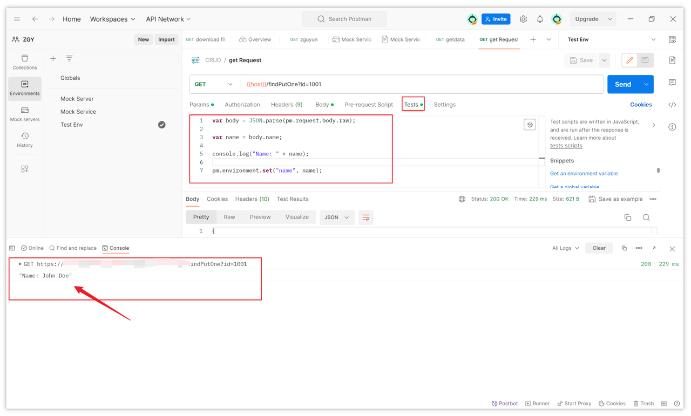691x416 pixels.
Task: Open Save options dropdown arrow
Action: 604,60
